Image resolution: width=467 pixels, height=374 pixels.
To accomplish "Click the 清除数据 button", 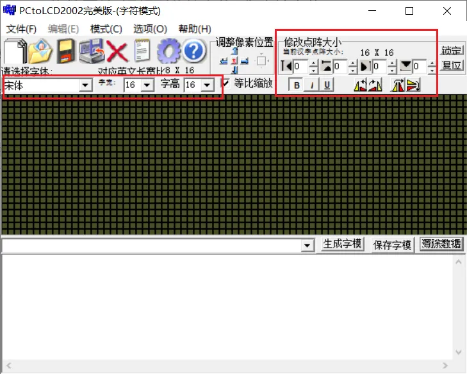I will pyautogui.click(x=441, y=244).
